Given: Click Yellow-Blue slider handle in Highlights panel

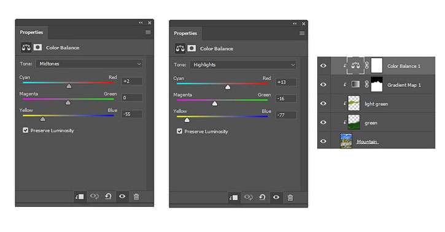Looking at the screenshot, I should [187, 120].
